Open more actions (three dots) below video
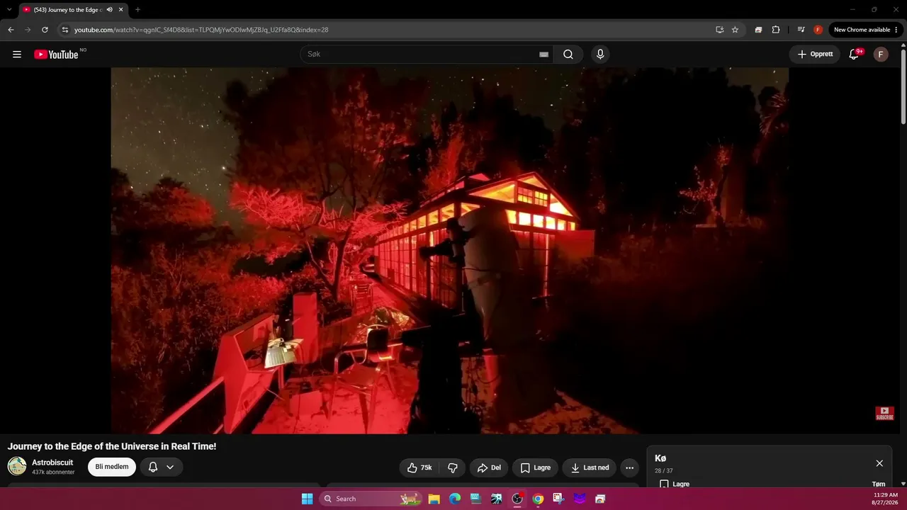This screenshot has width=907, height=510. point(629,467)
